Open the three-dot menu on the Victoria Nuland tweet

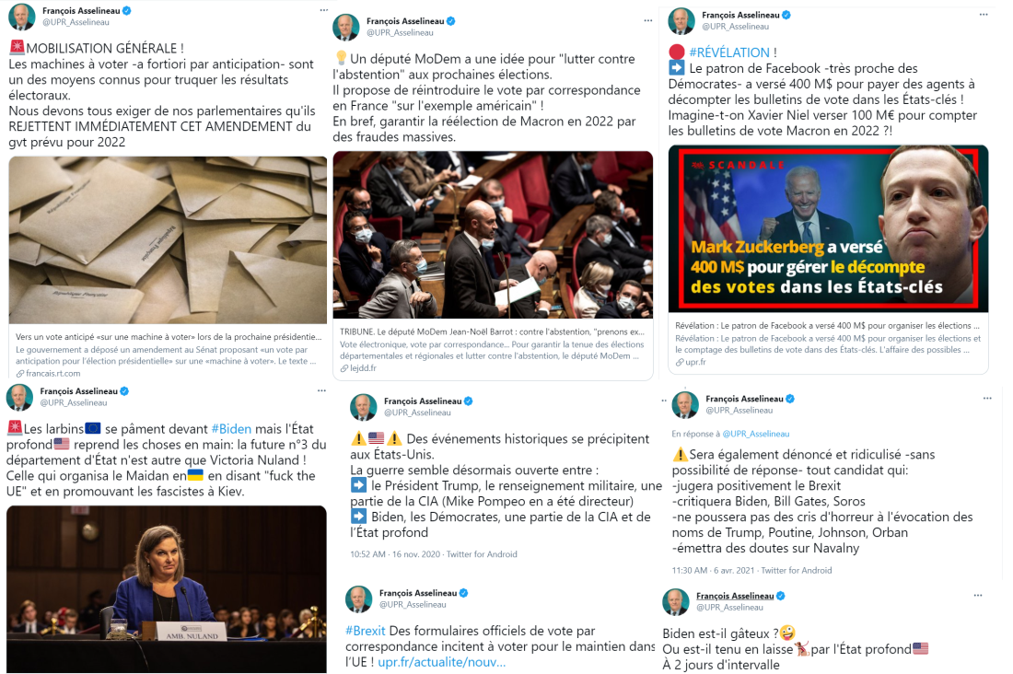[x=321, y=390]
